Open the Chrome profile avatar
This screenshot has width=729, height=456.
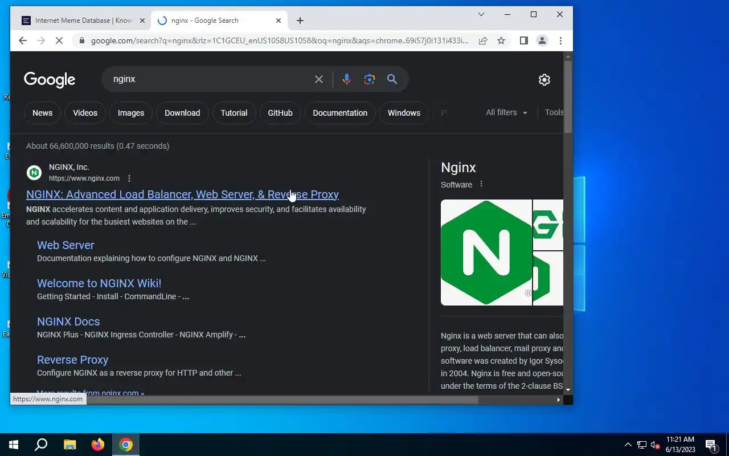click(542, 40)
